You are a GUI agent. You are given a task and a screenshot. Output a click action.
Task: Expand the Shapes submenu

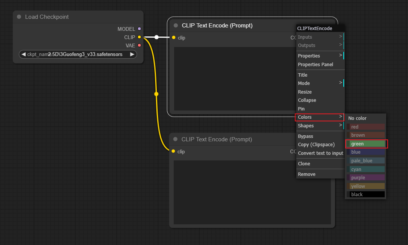point(320,126)
